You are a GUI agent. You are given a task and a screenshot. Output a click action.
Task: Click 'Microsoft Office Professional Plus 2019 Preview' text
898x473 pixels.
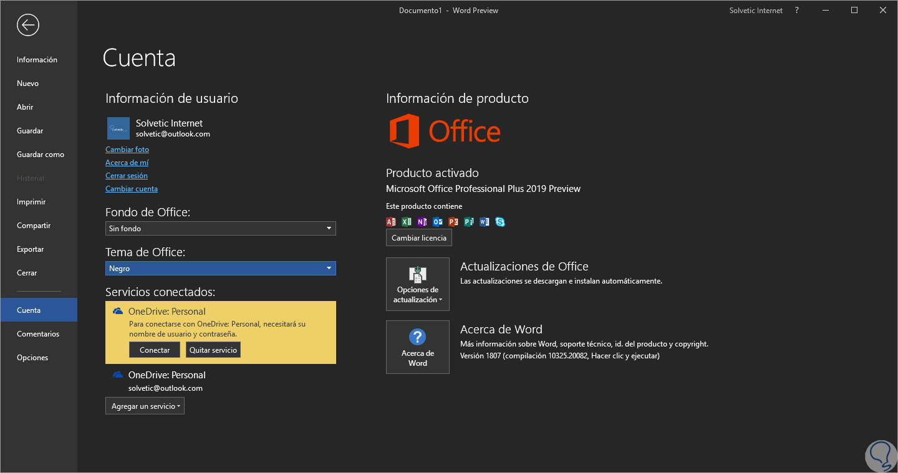[x=483, y=189]
